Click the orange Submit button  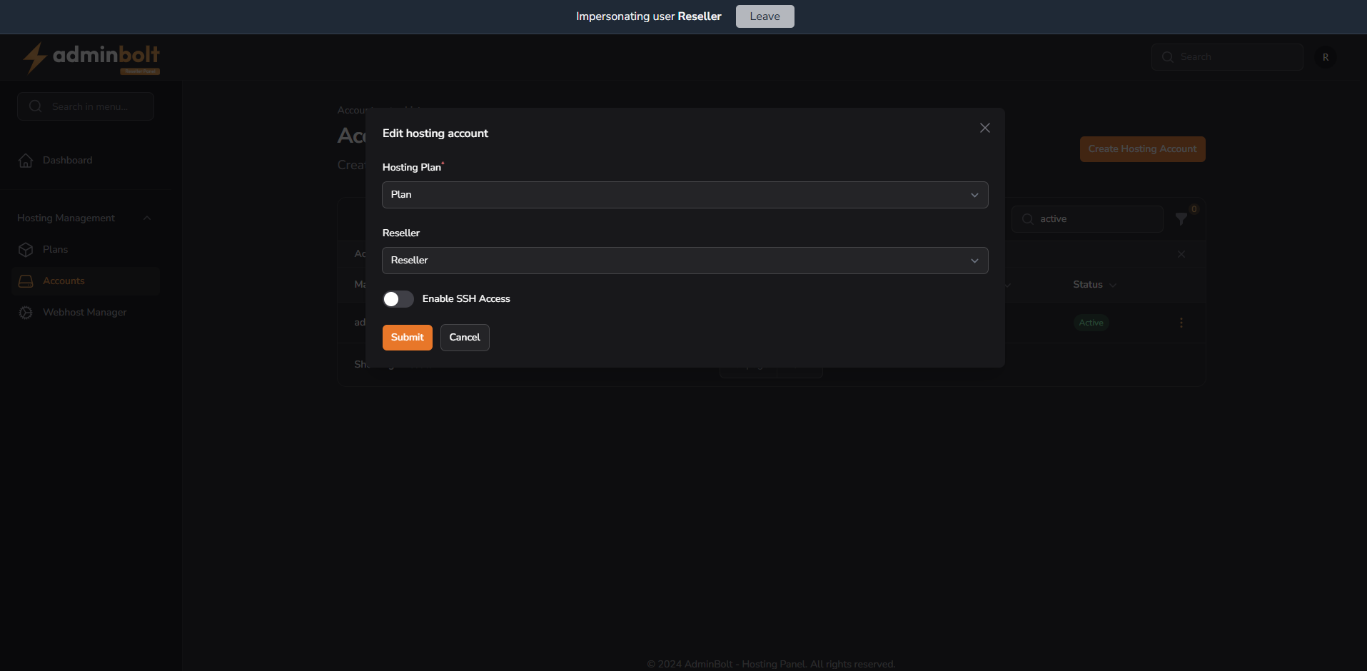tap(407, 338)
